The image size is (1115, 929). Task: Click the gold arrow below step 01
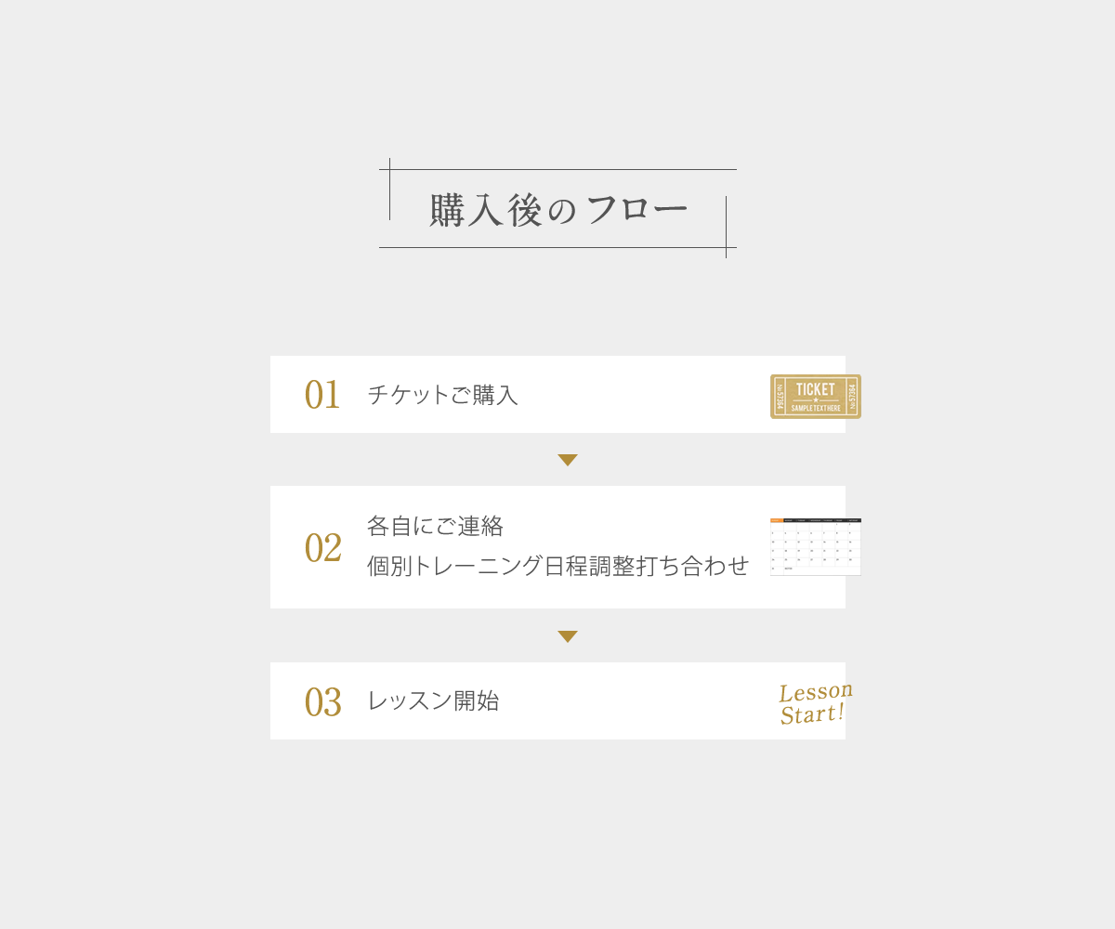coord(568,460)
